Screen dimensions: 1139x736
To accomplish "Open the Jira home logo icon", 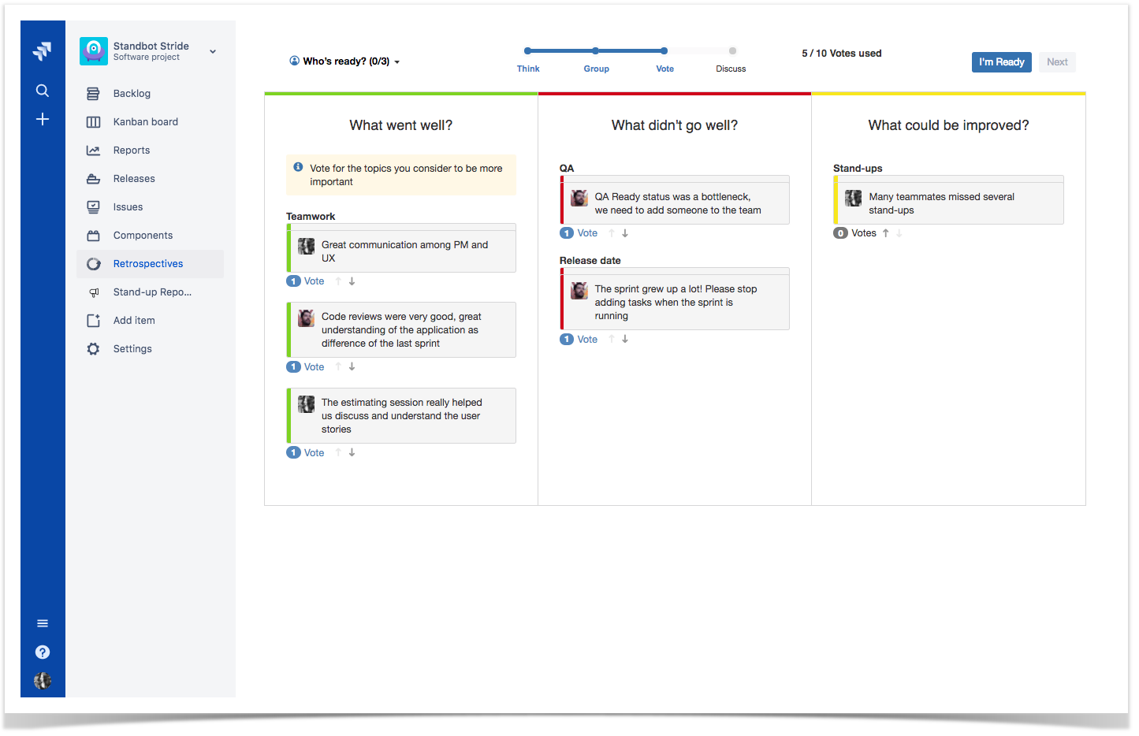I will (x=43, y=51).
